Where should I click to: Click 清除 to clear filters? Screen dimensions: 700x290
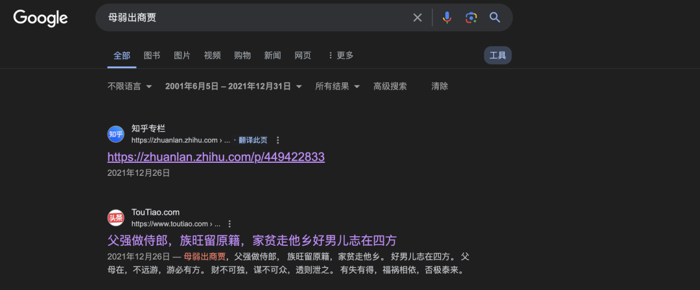pyautogui.click(x=439, y=86)
